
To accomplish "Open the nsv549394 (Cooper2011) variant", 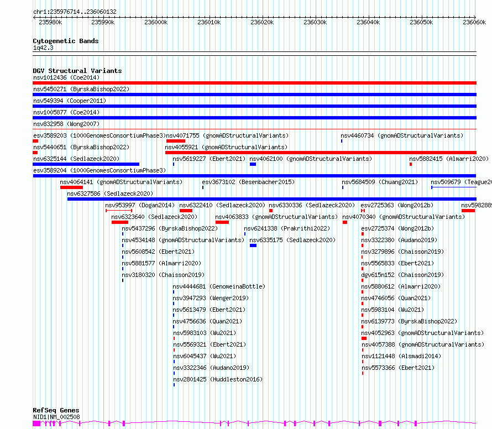I will pyautogui.click(x=70, y=101).
